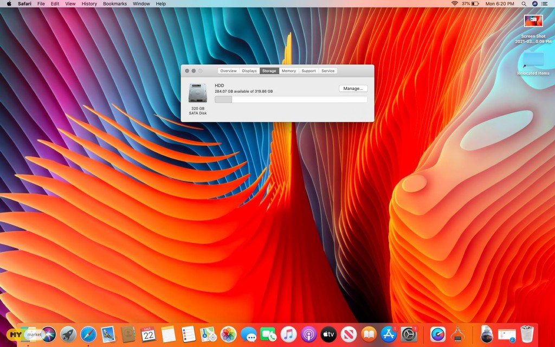The height and width of the screenshot is (347, 555).
Task: Open the Photos app in dock
Action: tap(228, 334)
